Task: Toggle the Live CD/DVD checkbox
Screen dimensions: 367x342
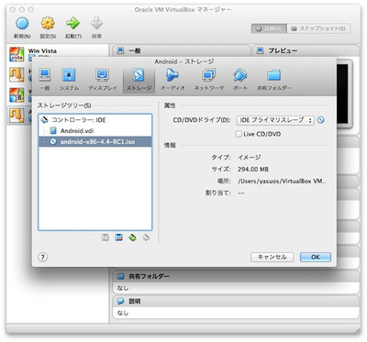Action: (x=239, y=134)
